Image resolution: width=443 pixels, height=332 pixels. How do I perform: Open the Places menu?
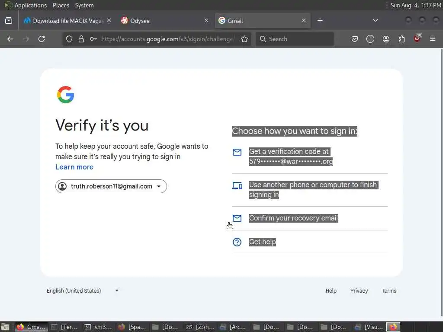coord(61,5)
